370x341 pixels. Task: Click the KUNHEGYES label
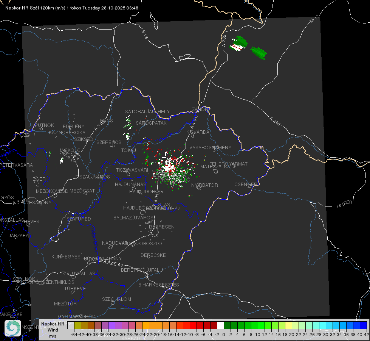[66, 257]
